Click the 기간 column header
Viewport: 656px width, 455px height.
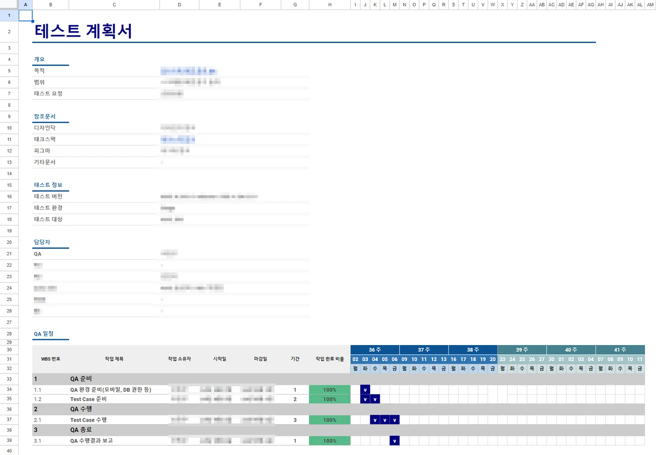(295, 359)
